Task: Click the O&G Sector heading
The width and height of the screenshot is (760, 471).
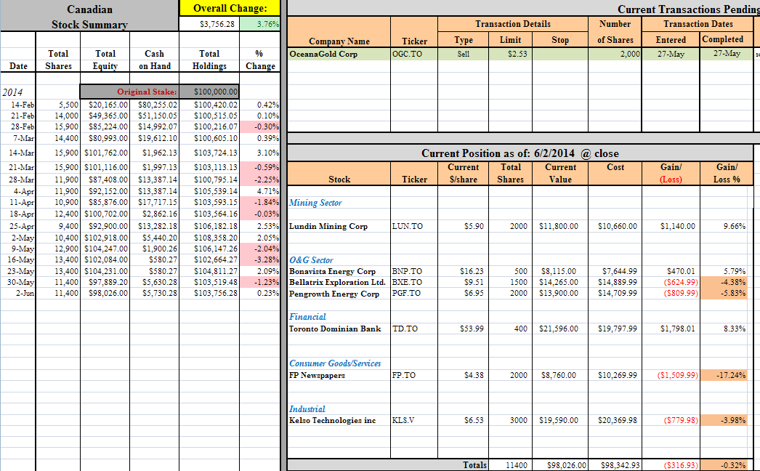Action: point(311,260)
